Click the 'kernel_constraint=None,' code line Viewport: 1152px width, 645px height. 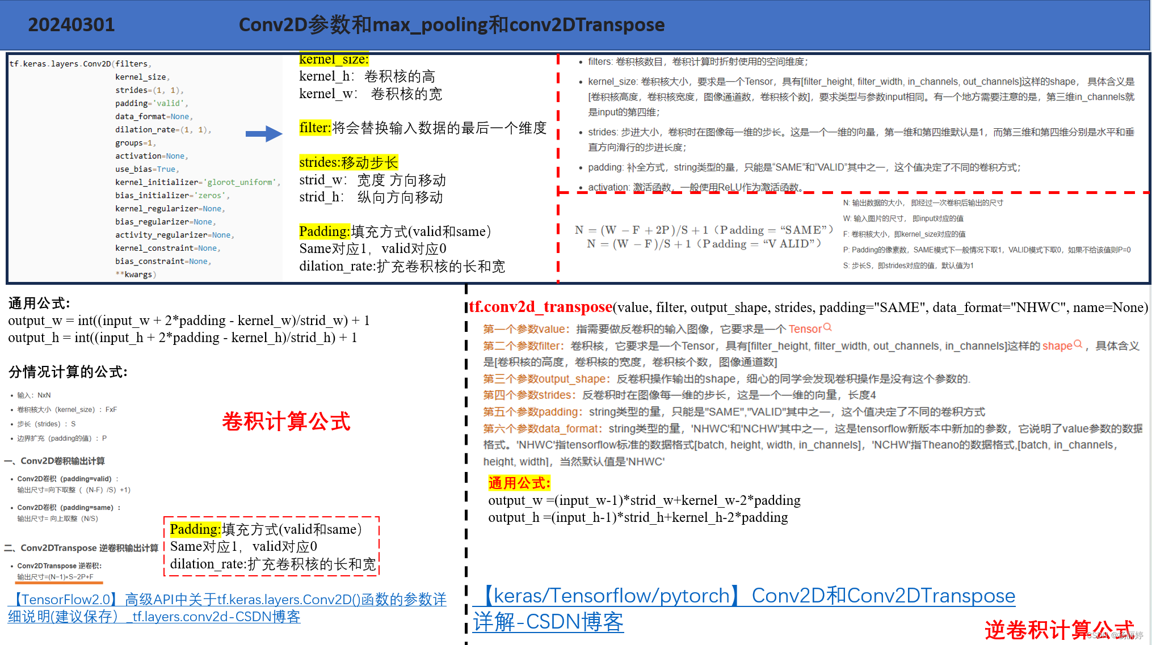click(x=168, y=248)
